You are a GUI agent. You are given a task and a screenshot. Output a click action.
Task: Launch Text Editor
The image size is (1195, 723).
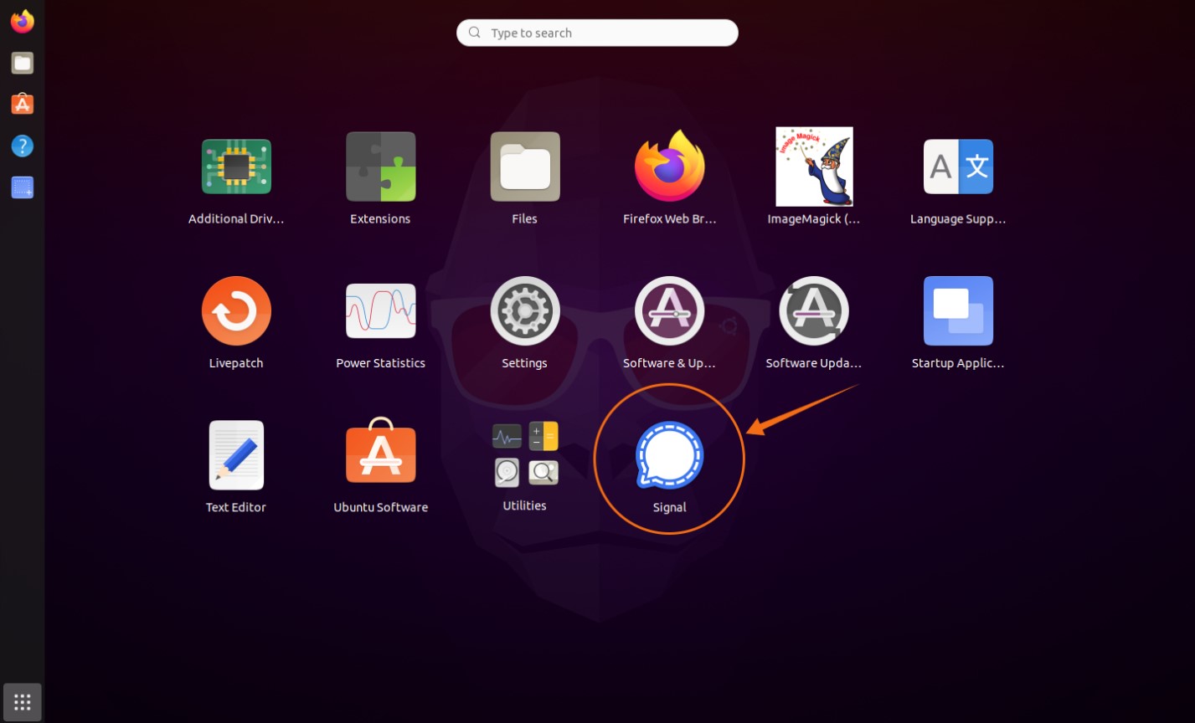[x=236, y=454]
